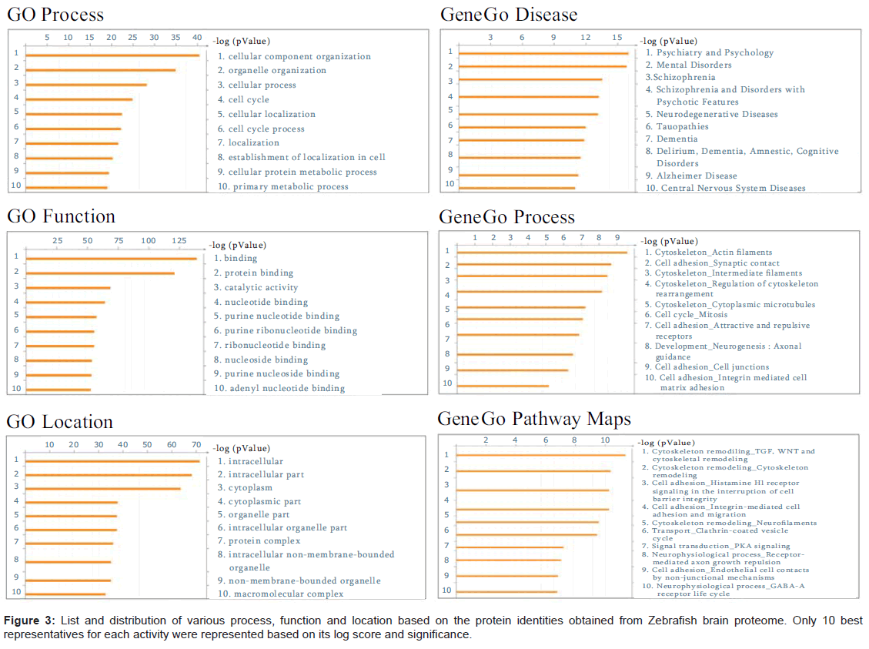Viewport: 869px width, 649px height.
Task: Click the 'adenyl nucleotide binding' label
Action: [x=286, y=388]
